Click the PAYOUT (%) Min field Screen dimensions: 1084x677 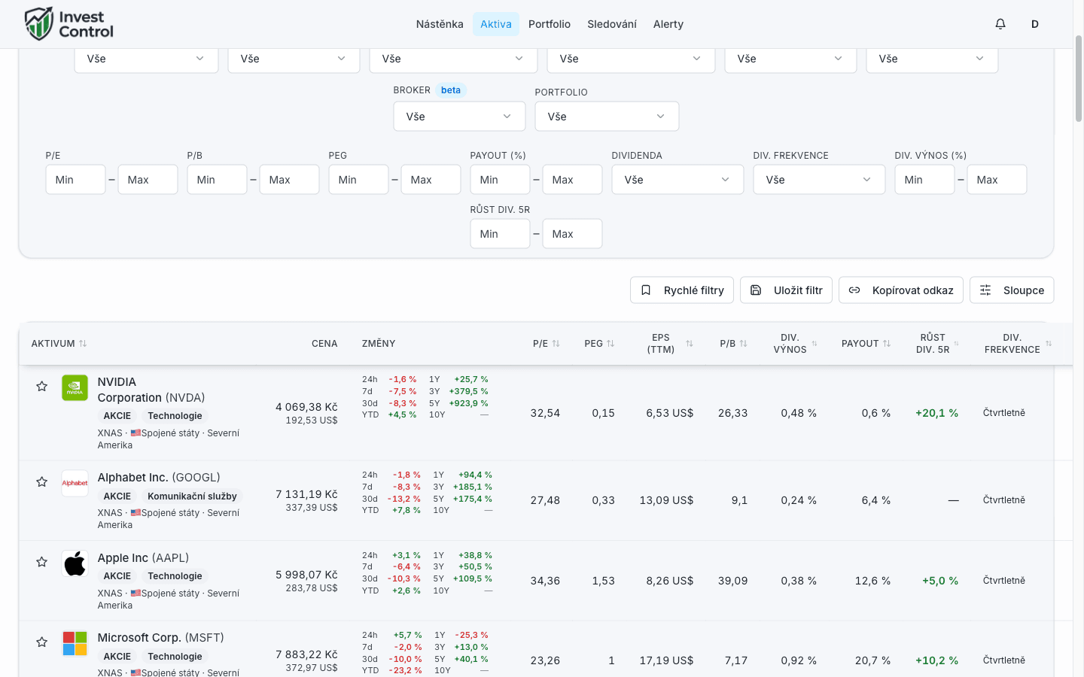(x=500, y=180)
